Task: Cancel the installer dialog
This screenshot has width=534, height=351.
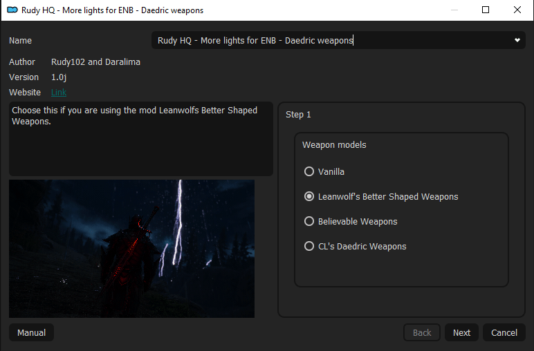Action: click(x=504, y=332)
